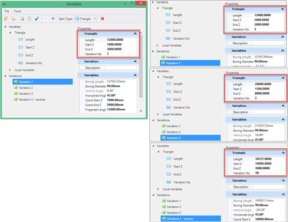Image resolution: width=288 pixels, height=222 pixels.
Task: Open the Tools menu
Action: click(17, 11)
